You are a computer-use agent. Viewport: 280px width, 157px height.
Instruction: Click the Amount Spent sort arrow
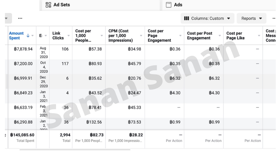click(x=28, y=35)
